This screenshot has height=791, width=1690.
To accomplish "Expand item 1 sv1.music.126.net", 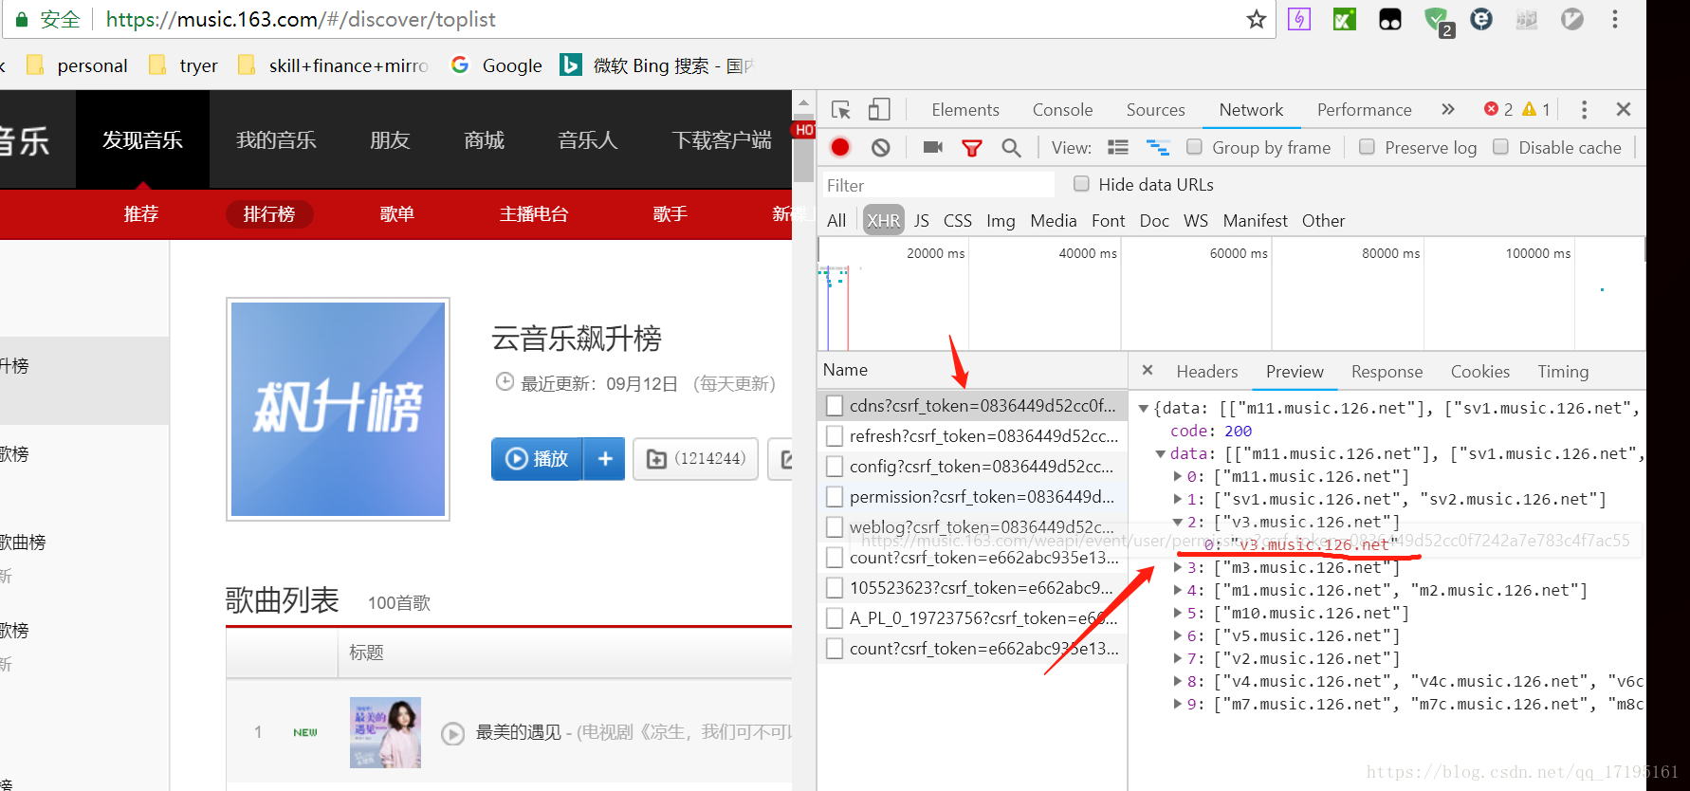I will 1178,500.
